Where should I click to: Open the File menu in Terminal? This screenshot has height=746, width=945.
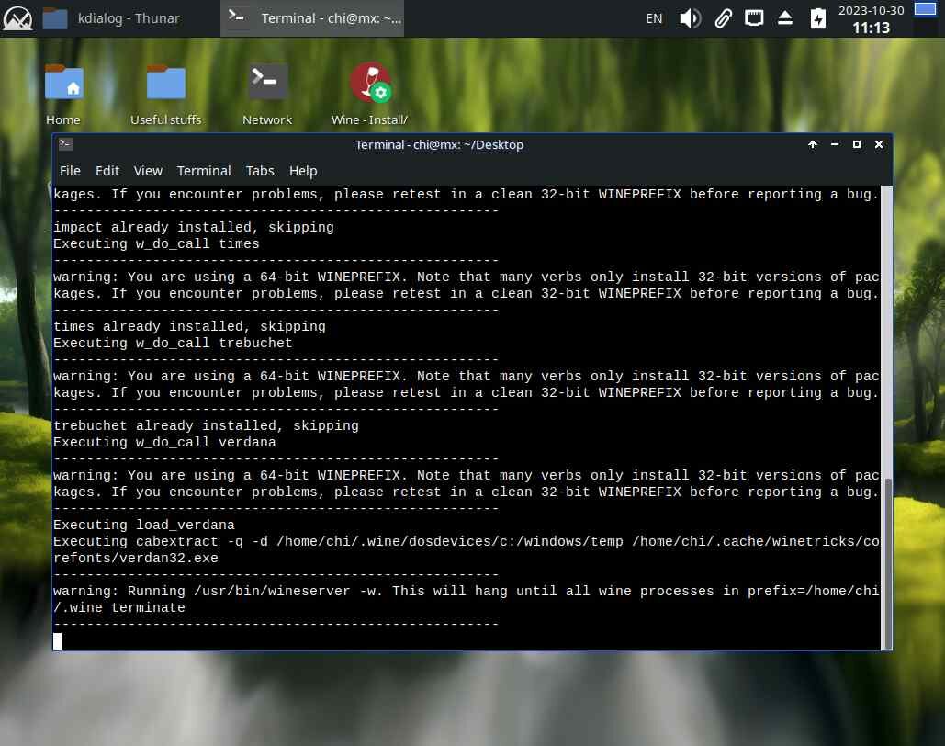[x=70, y=171]
